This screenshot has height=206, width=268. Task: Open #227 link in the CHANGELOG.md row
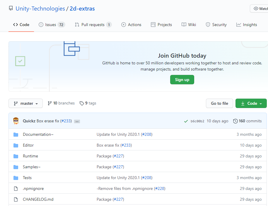118,199
